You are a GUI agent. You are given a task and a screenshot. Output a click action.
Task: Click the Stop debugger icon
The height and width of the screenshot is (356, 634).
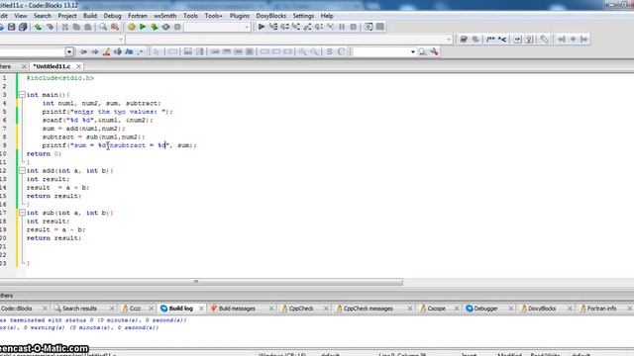(x=353, y=27)
